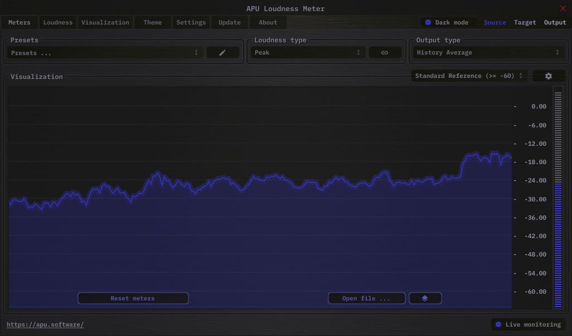Screen dimensions: 572x336
Task: Click the layers icon next to Open file
Action: (425, 299)
